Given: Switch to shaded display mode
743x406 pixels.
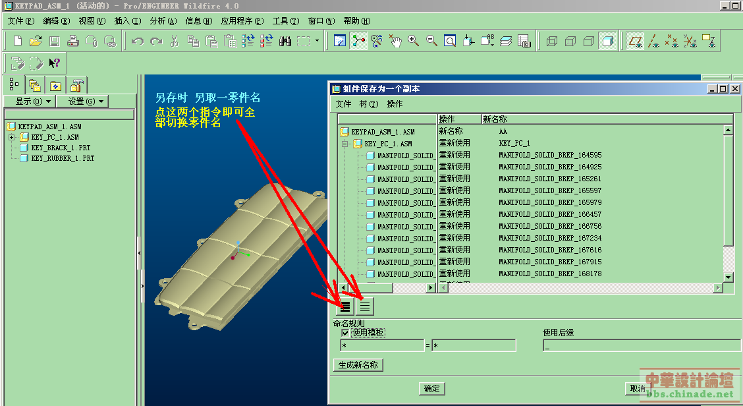Looking at the screenshot, I should (607, 42).
